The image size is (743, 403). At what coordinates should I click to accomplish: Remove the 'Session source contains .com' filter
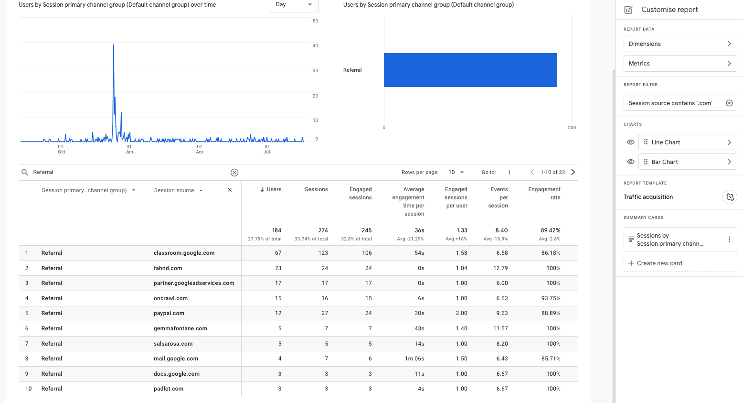coord(729,102)
